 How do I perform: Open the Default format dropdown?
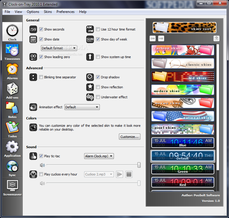pos(59,48)
